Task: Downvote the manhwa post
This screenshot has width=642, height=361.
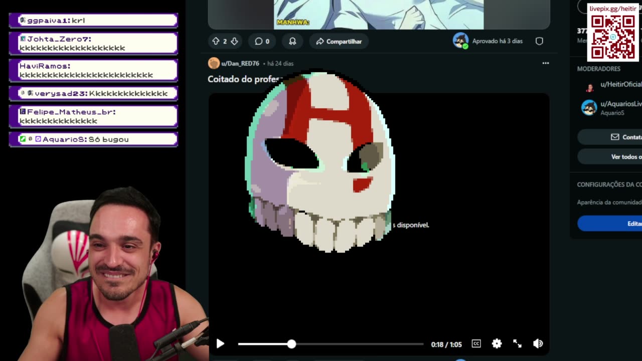Action: point(234,41)
